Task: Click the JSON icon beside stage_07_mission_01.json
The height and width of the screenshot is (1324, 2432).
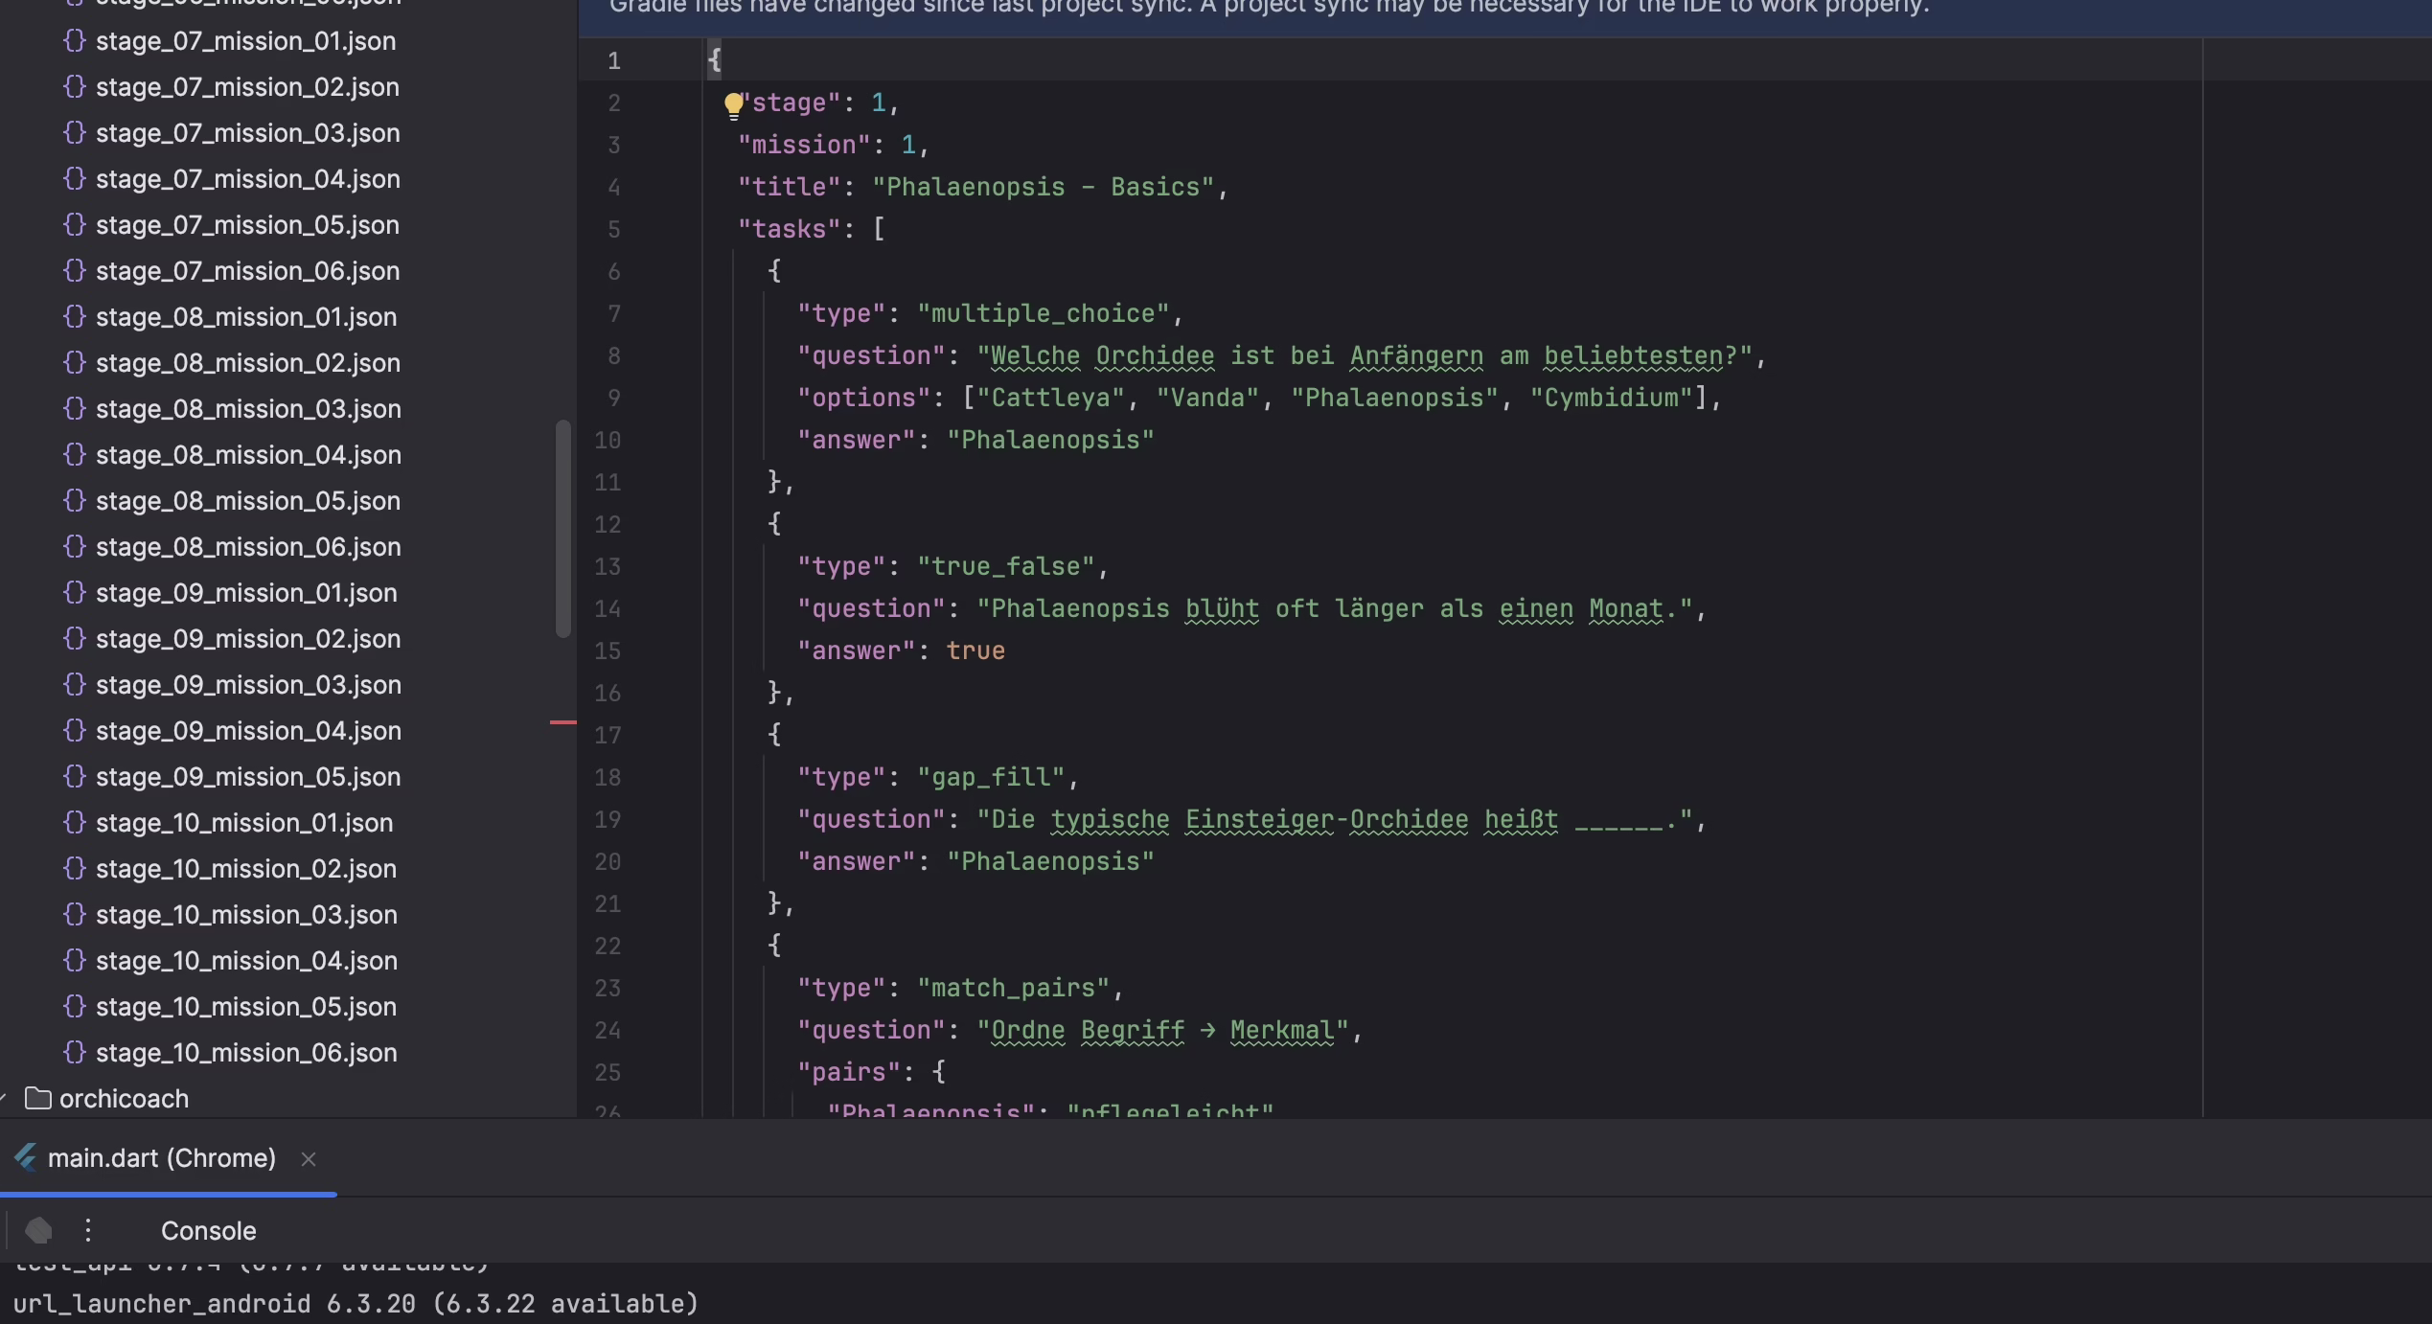Action: click(77, 41)
